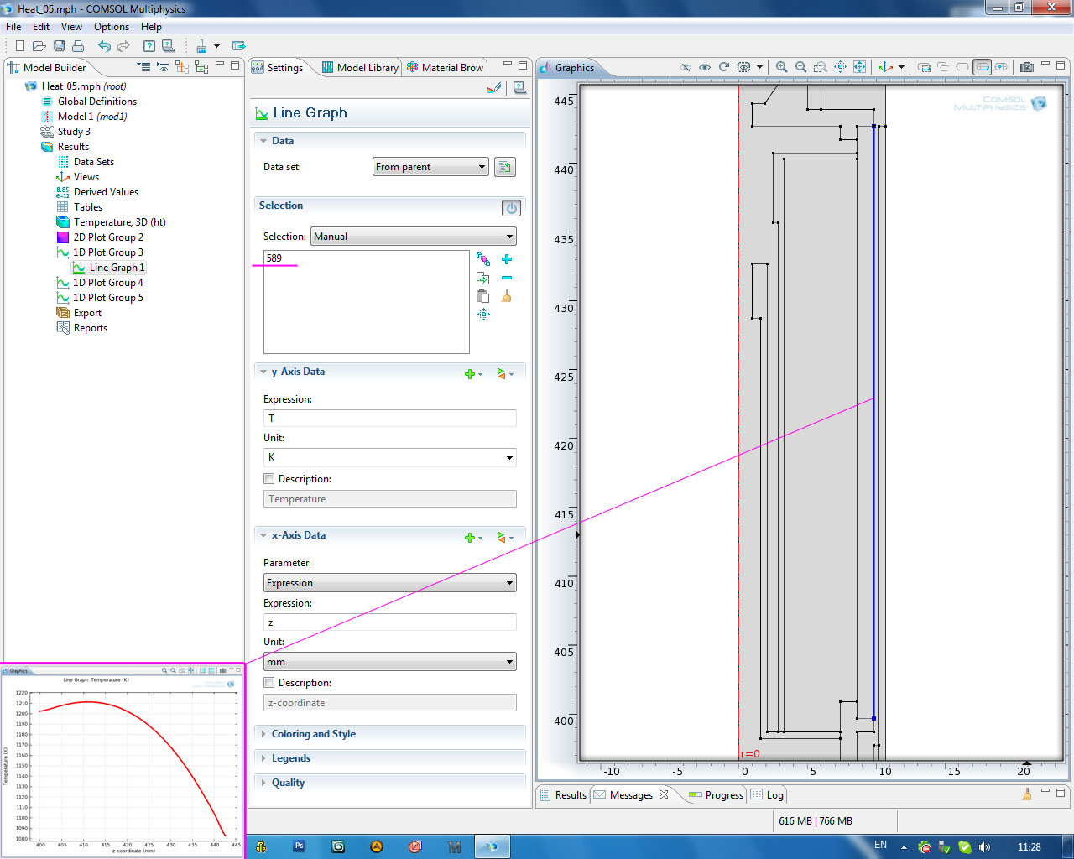Open Photoshop from the Windows taskbar
The width and height of the screenshot is (1074, 859).
(299, 846)
